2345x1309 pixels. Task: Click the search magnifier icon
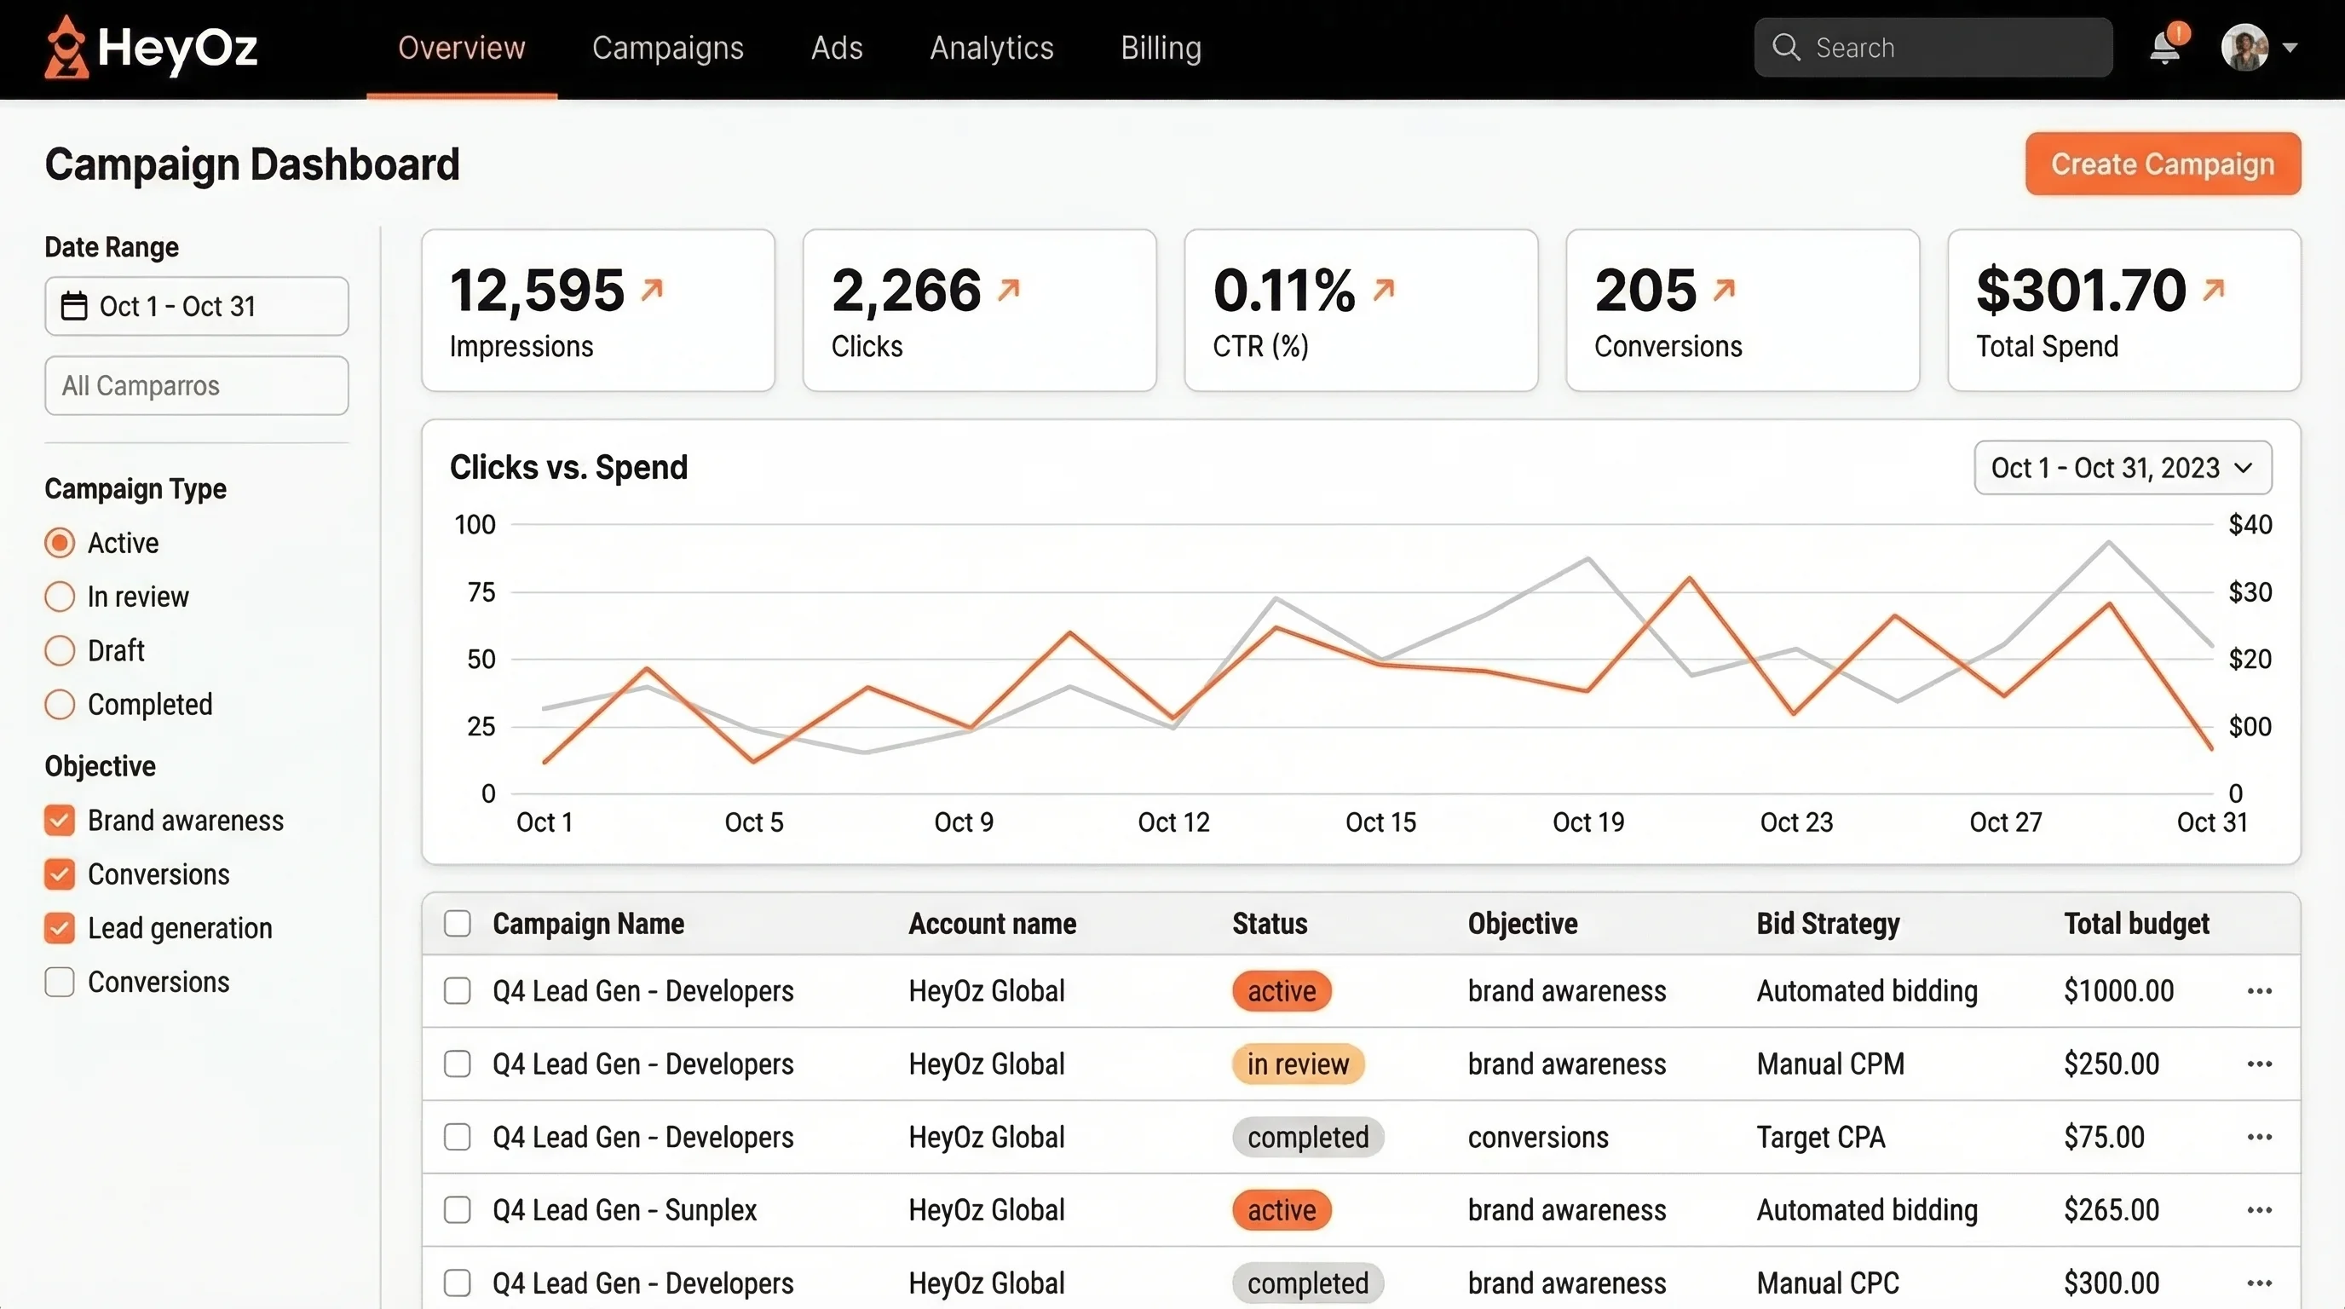(1786, 48)
